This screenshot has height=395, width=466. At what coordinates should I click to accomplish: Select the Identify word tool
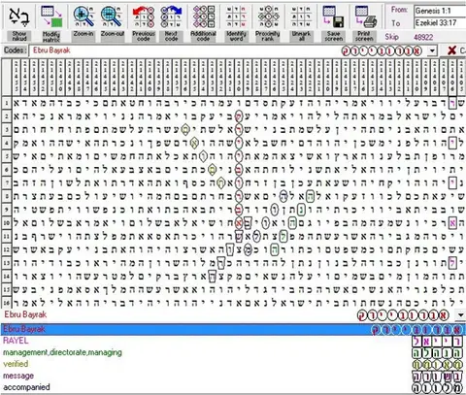click(236, 16)
